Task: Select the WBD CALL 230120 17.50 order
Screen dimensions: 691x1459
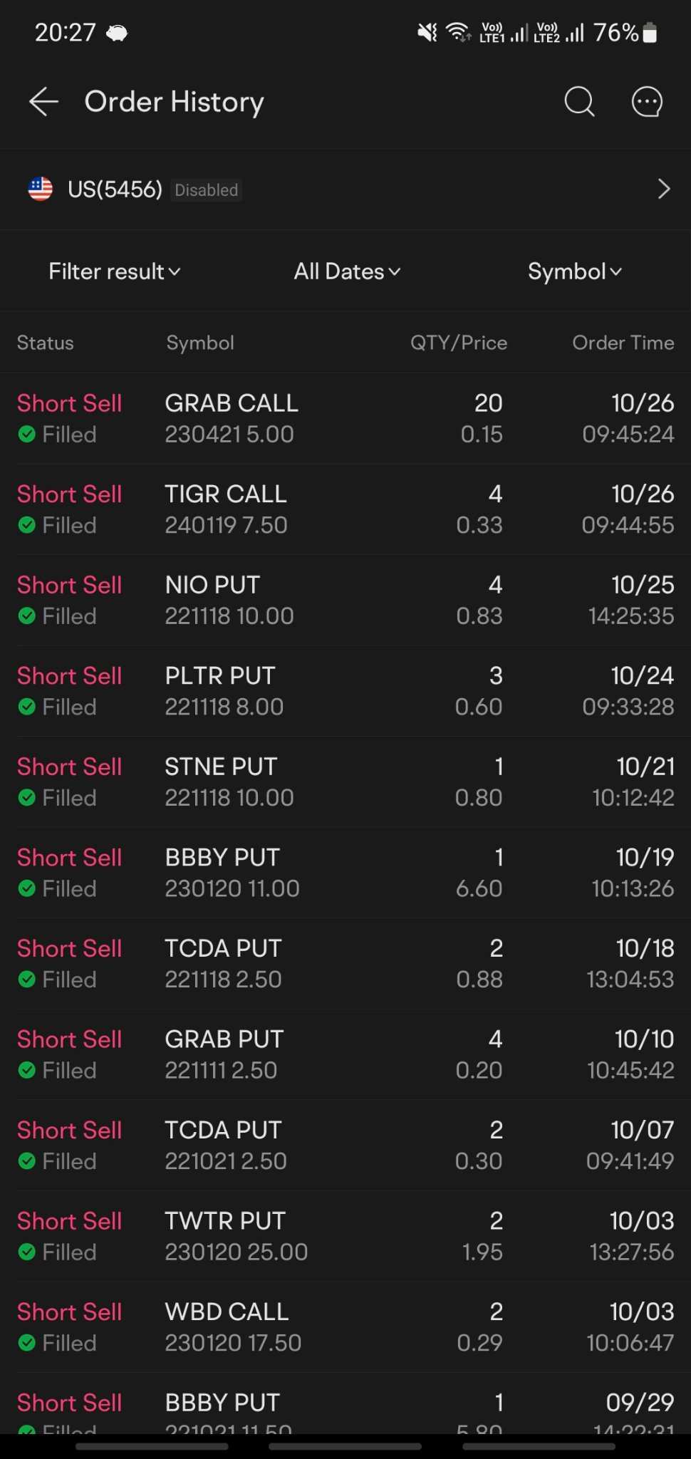Action: 345,1327
